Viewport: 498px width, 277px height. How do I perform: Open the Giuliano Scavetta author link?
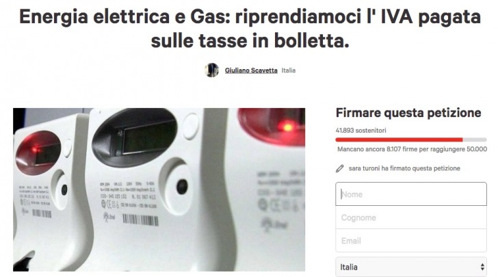tap(251, 70)
